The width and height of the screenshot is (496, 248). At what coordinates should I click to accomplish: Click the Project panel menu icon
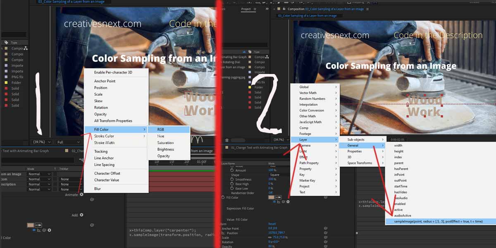pyautogui.click(x=255, y=9)
